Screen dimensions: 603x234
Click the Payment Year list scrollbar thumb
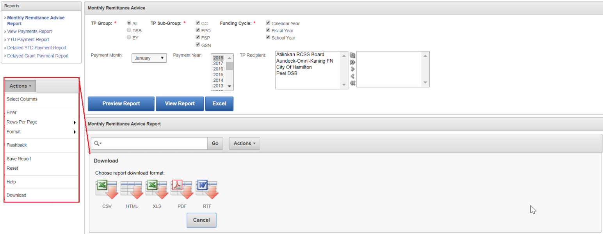(x=229, y=66)
